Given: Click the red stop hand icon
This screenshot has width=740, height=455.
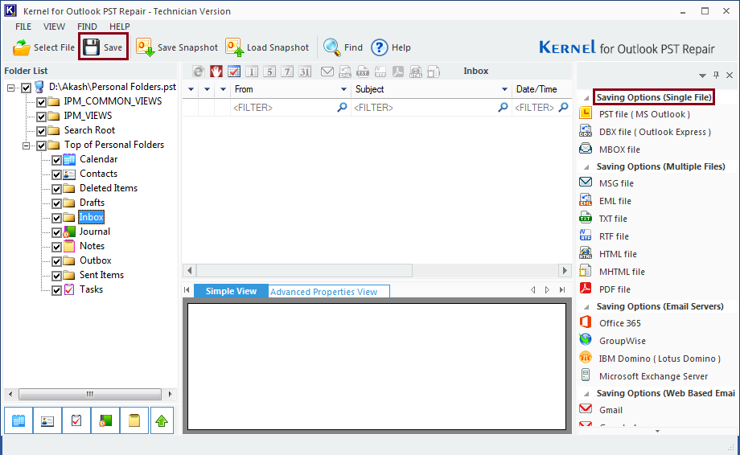Looking at the screenshot, I should click(x=216, y=72).
